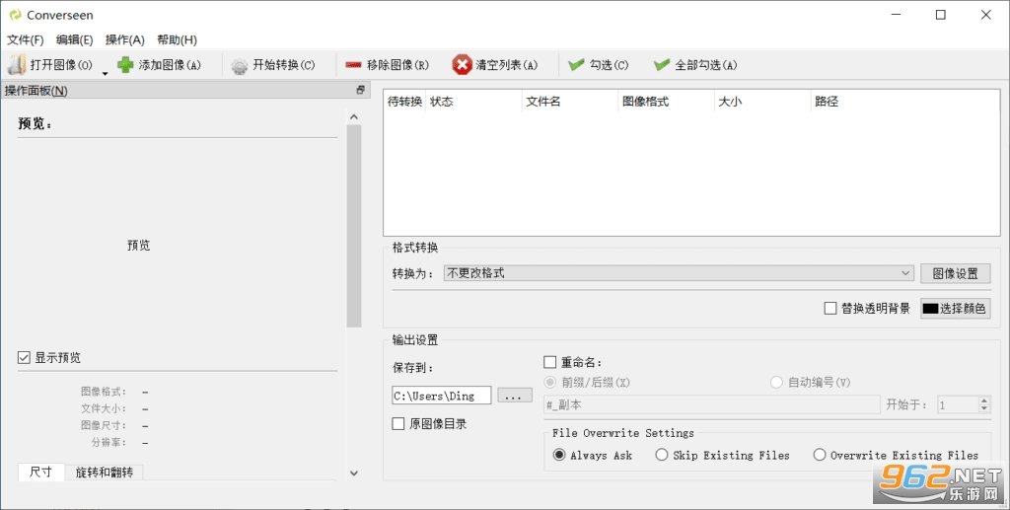This screenshot has height=510, width=1010.
Task: Sort by the 文件名 column header
Action: pos(569,102)
